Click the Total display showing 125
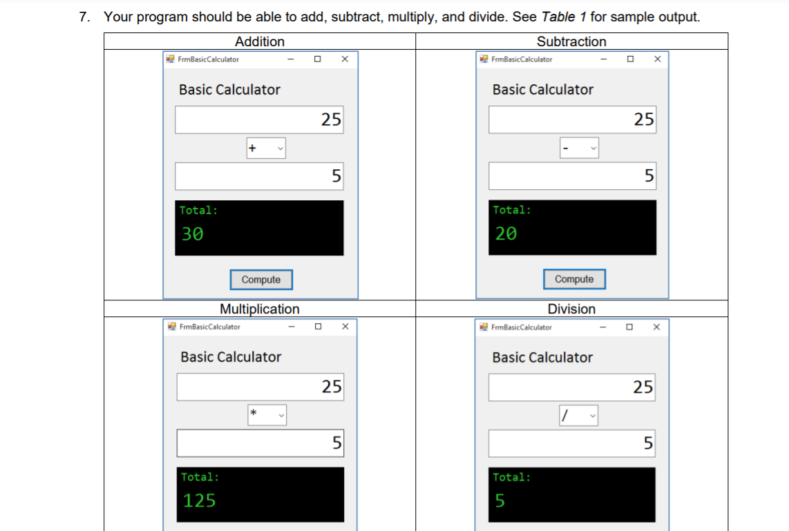Image resolution: width=789 pixels, height=531 pixels. (x=259, y=494)
